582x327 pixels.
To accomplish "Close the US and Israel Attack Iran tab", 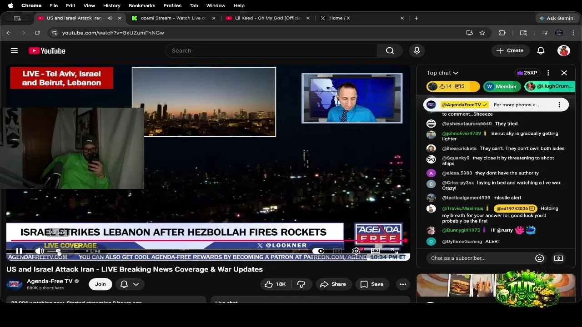I will coord(120,18).
